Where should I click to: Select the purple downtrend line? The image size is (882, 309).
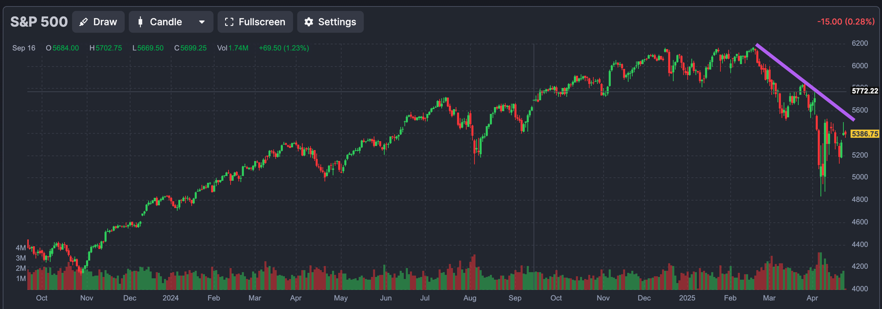pyautogui.click(x=805, y=82)
